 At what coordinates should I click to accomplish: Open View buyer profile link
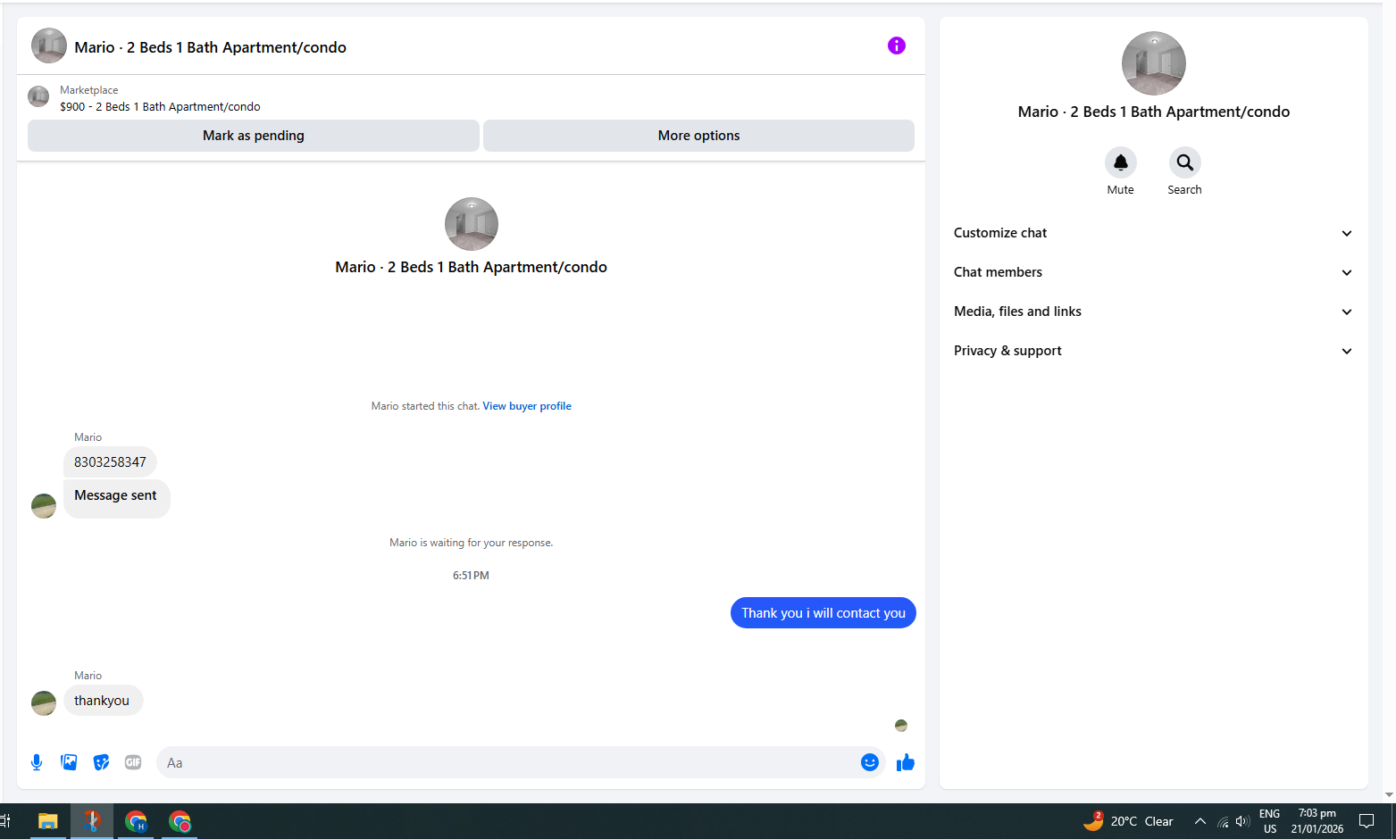click(x=527, y=406)
